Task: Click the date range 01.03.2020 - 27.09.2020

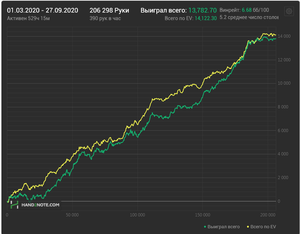Action: [42, 10]
